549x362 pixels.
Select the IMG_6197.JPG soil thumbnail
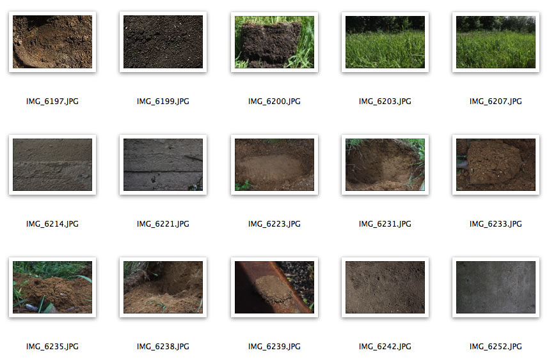(x=52, y=42)
